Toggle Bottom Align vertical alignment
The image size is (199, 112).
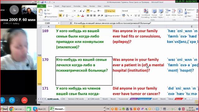coord(95,11)
